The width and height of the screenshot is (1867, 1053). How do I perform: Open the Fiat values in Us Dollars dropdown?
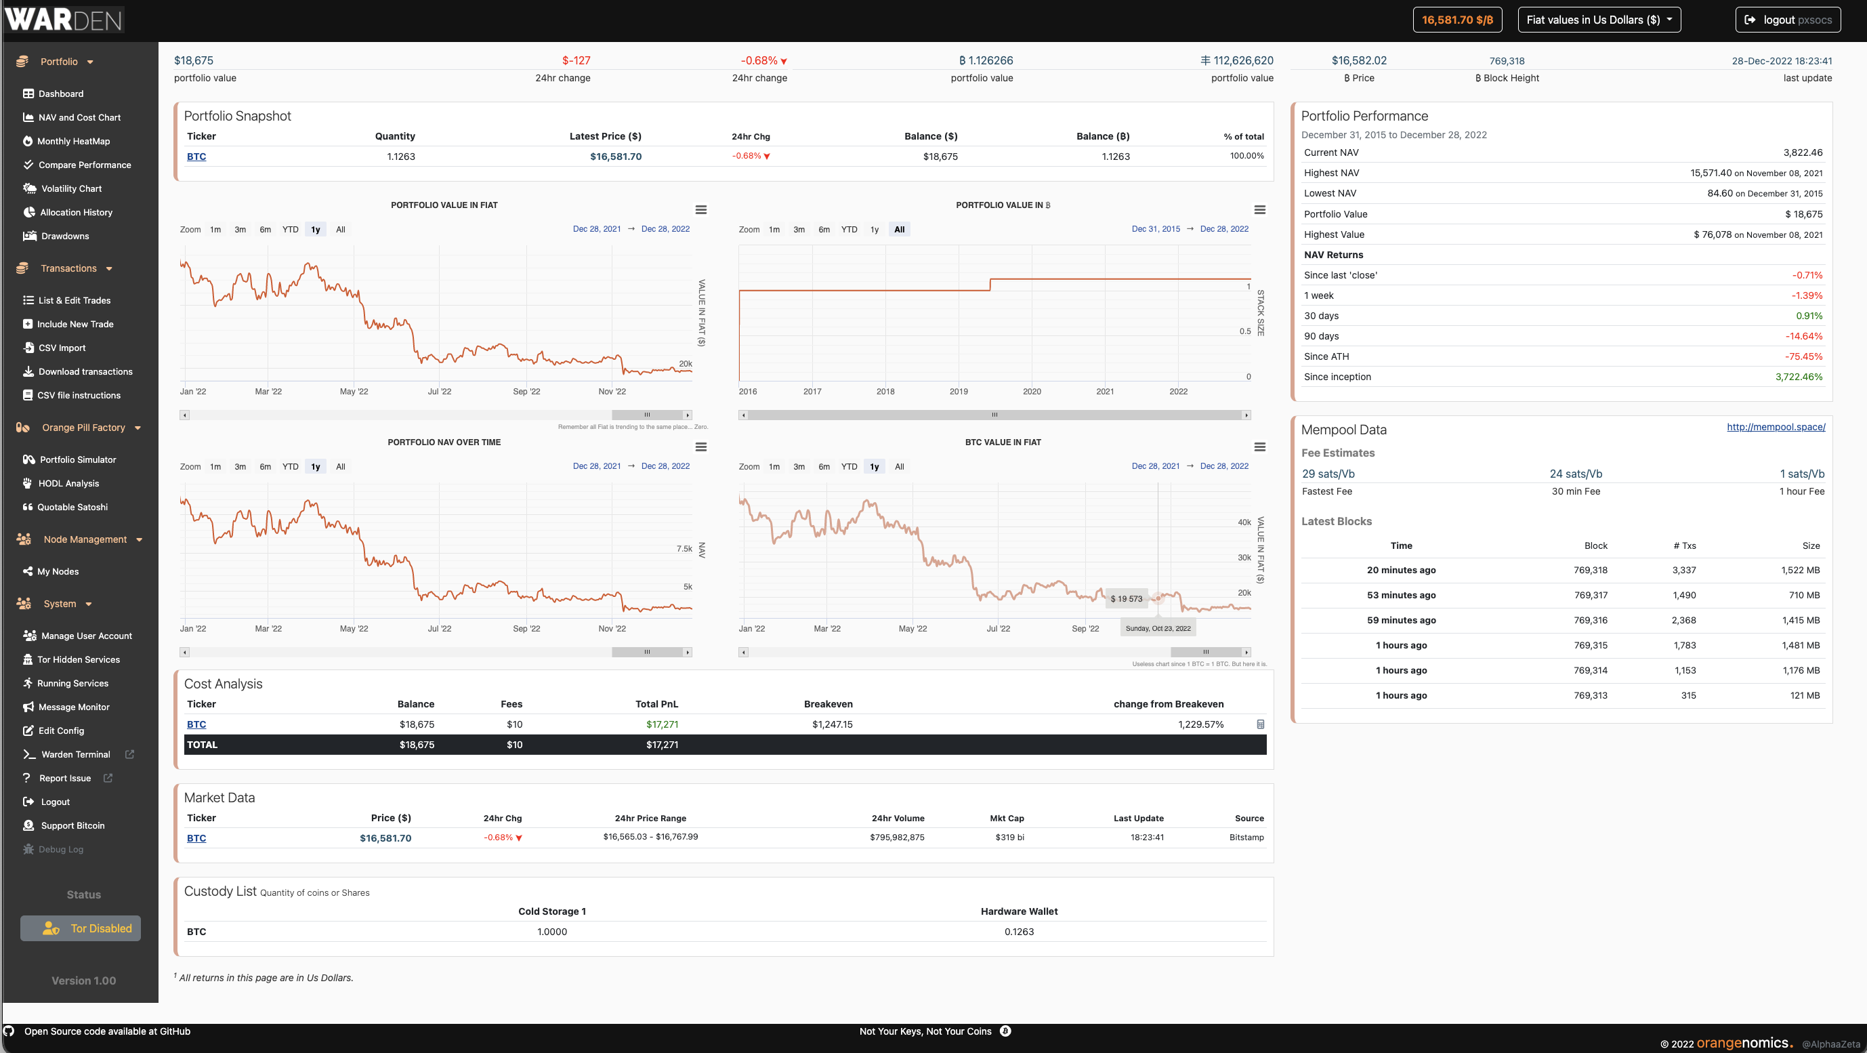[x=1598, y=20]
